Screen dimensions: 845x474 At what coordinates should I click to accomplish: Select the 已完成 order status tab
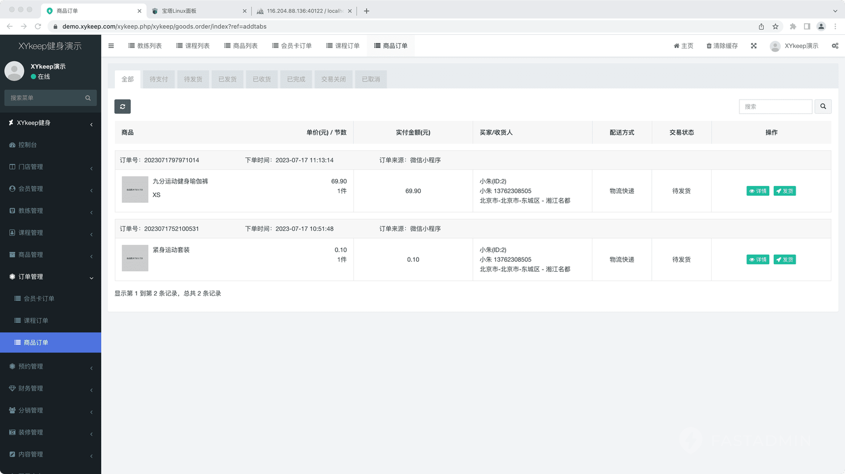(296, 80)
